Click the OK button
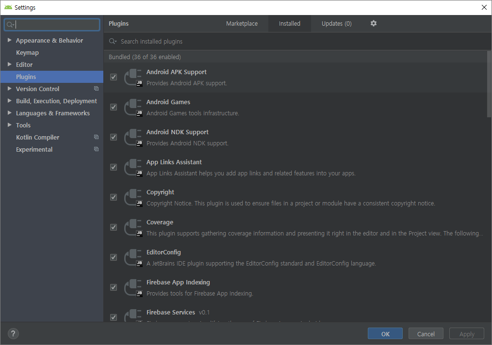The image size is (492, 345). point(385,334)
